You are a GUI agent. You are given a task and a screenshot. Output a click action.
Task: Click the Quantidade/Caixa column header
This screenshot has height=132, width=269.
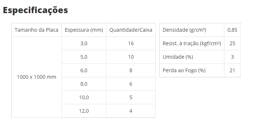131,30
